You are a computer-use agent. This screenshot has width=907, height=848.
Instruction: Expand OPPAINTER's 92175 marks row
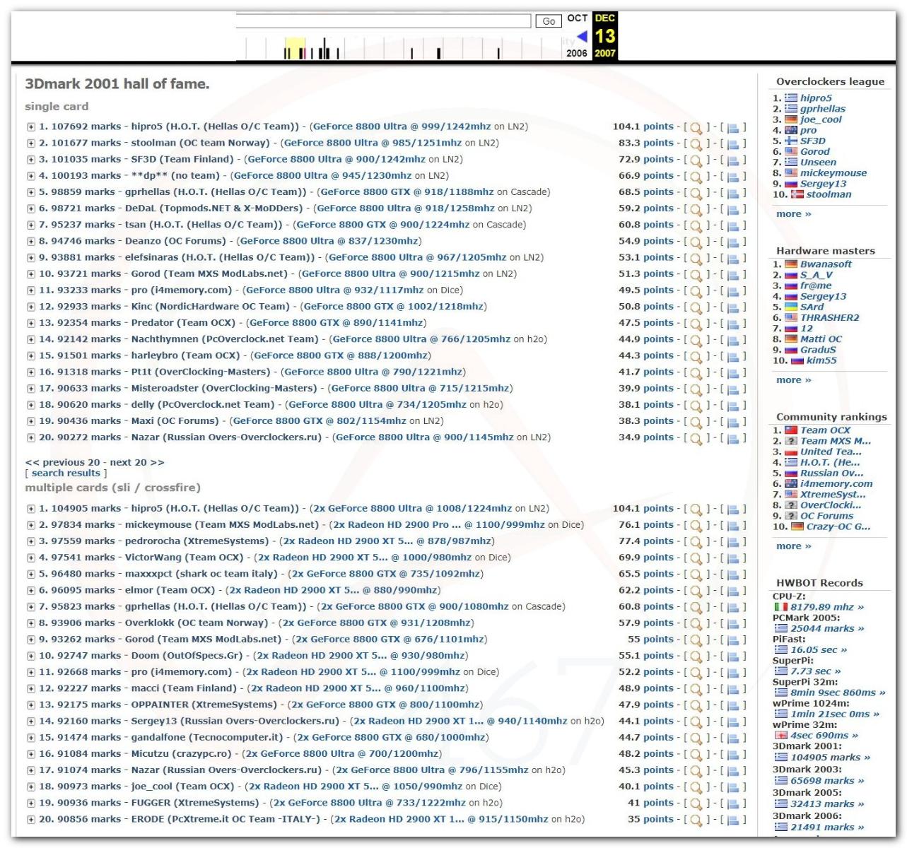pyautogui.click(x=31, y=705)
